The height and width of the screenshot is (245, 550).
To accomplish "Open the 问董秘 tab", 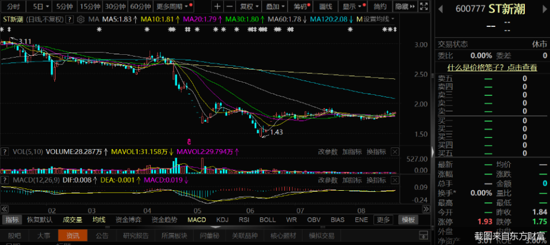I will 210,235.
